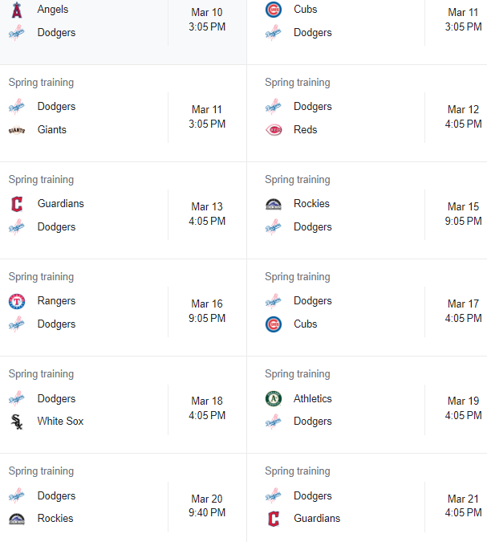The height and width of the screenshot is (542, 487).
Task: Open the Giants team name link
Action: (x=52, y=130)
